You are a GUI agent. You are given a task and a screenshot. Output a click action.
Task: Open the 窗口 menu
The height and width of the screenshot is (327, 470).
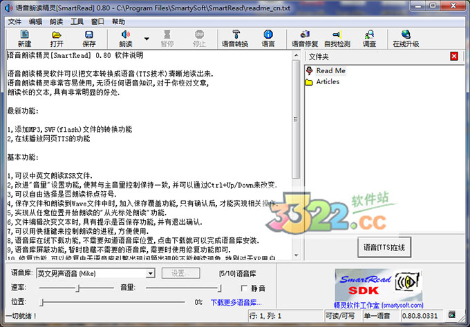tap(97, 21)
